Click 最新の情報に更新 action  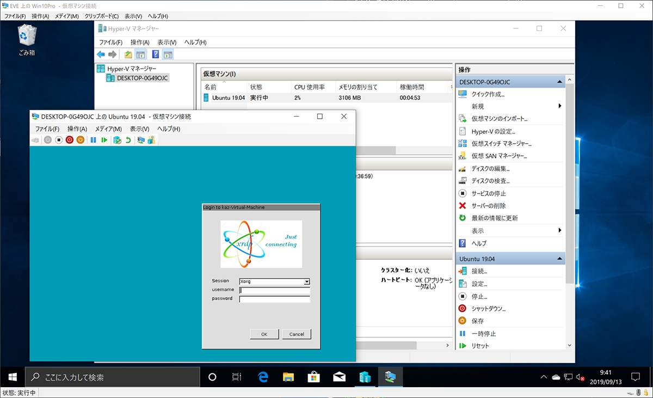coord(494,218)
